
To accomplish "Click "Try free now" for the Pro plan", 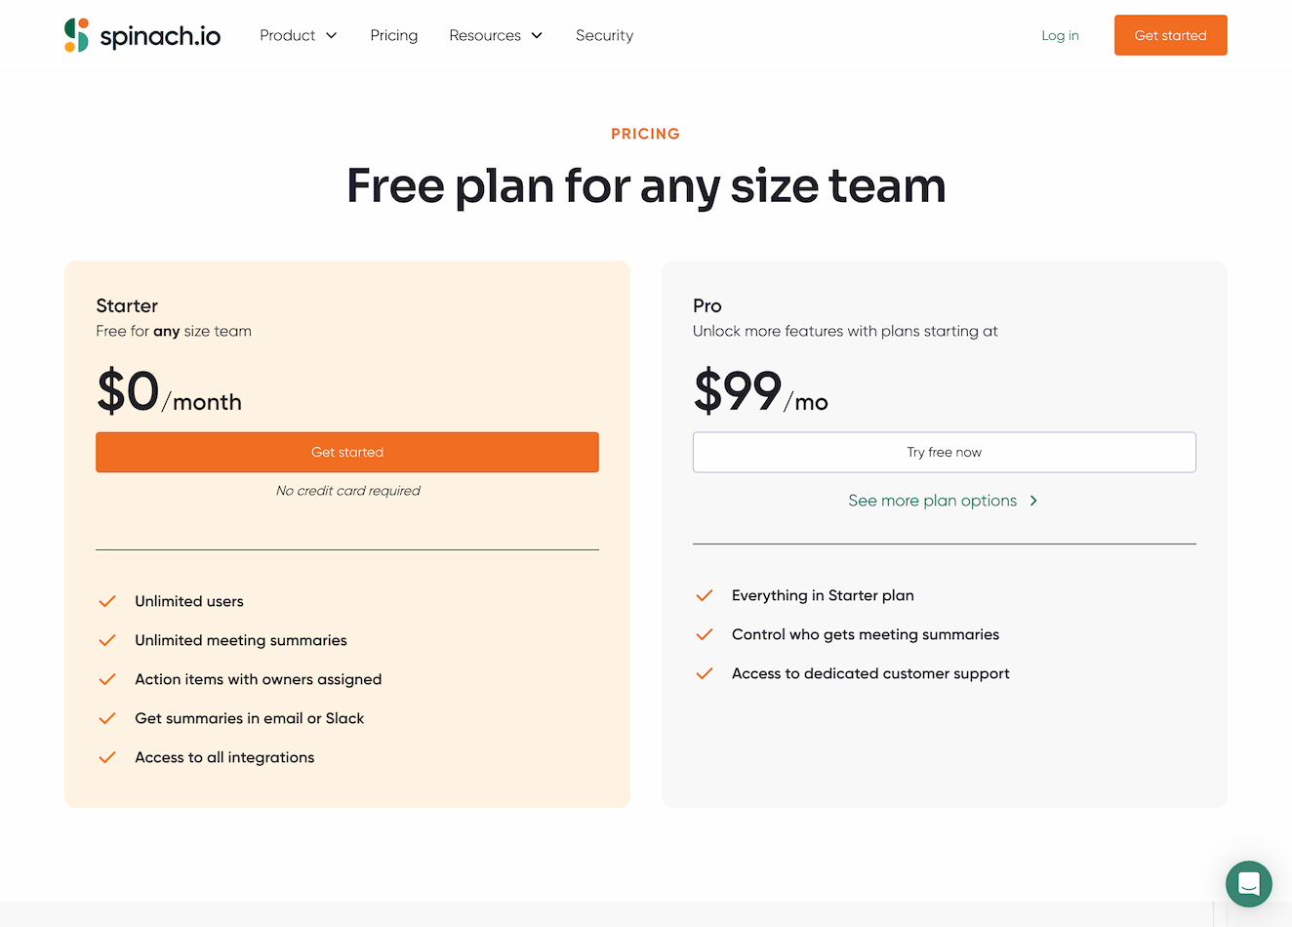I will [944, 452].
